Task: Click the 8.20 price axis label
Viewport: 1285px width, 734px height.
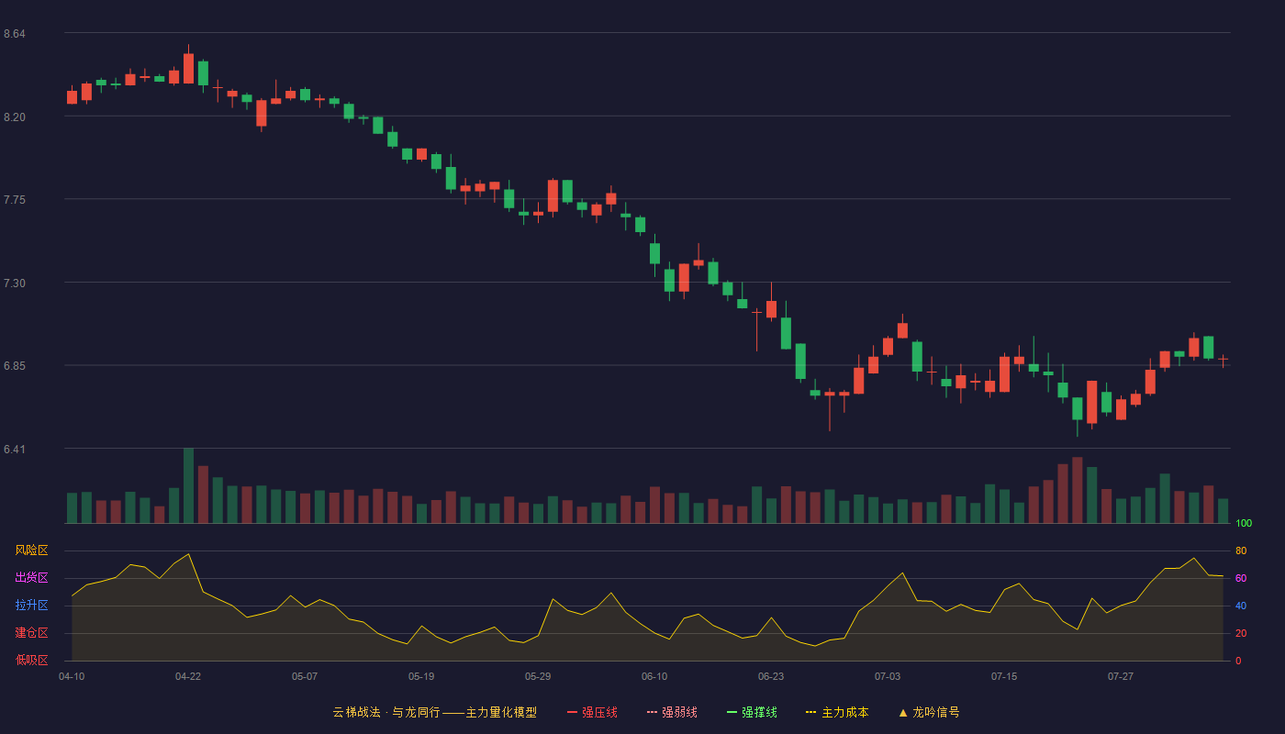Action: pos(15,117)
